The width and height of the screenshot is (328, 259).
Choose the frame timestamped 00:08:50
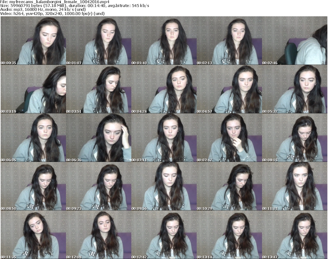[33, 186]
